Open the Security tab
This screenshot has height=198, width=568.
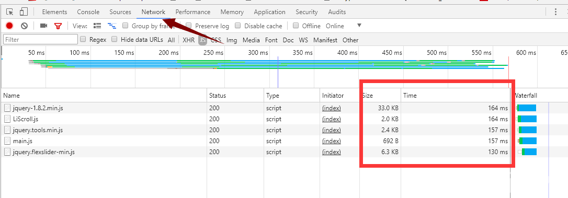306,12
